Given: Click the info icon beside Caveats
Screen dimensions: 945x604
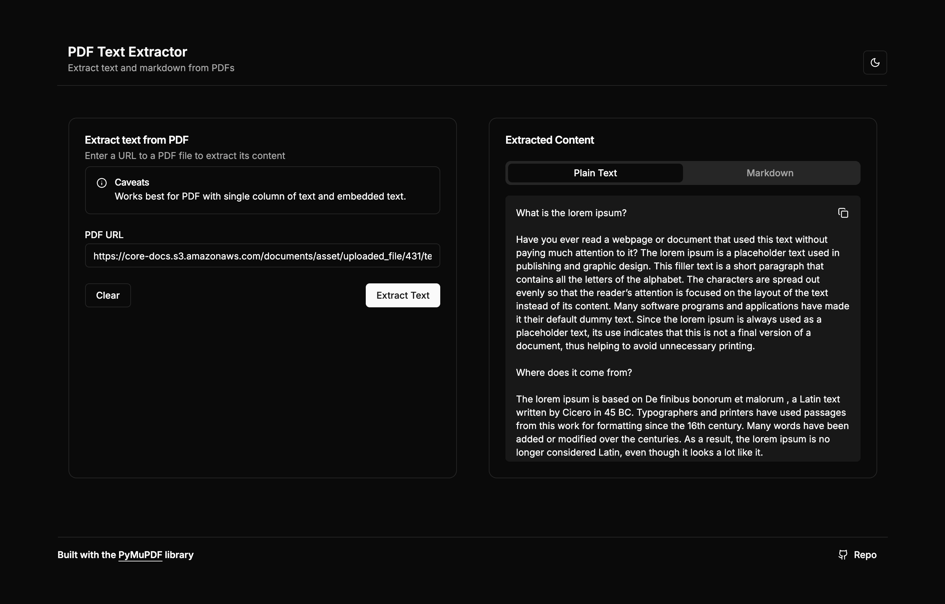Looking at the screenshot, I should [101, 183].
